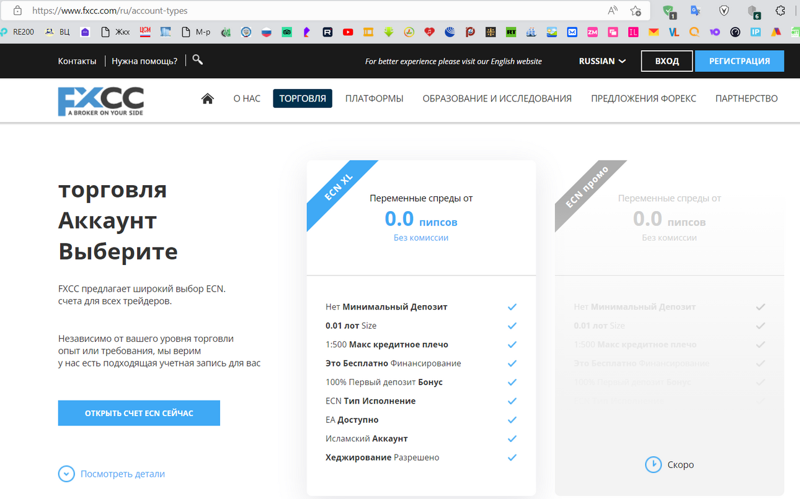
Task: Open the О НАС menu
Action: coord(247,98)
